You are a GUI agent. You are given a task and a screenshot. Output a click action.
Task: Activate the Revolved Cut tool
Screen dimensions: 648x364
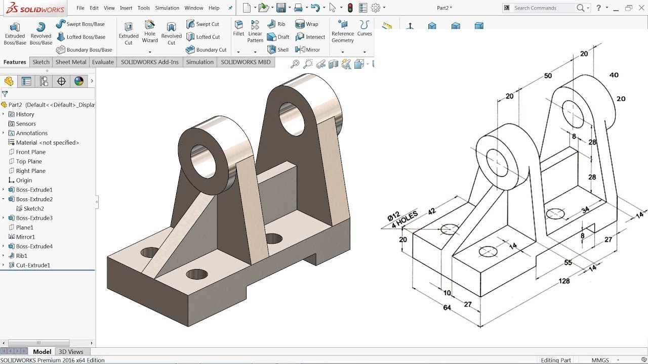(171, 33)
